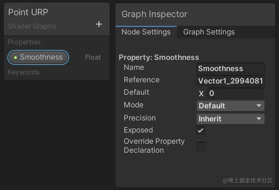Viewport: 279px width, 190px height.
Task: Click the Shader Graphs subtitle text
Action: [x=32, y=26]
